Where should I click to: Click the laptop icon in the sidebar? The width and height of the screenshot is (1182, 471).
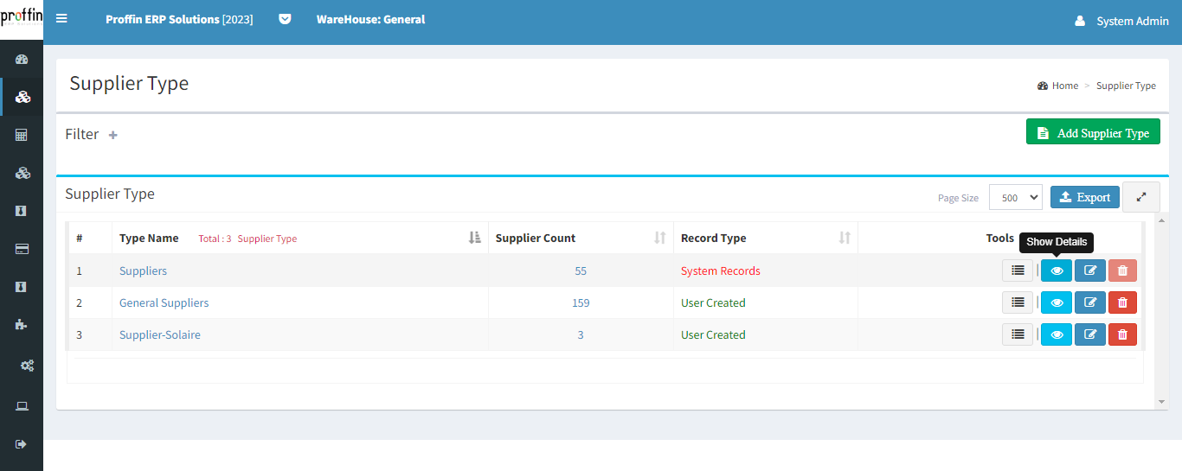(22, 406)
